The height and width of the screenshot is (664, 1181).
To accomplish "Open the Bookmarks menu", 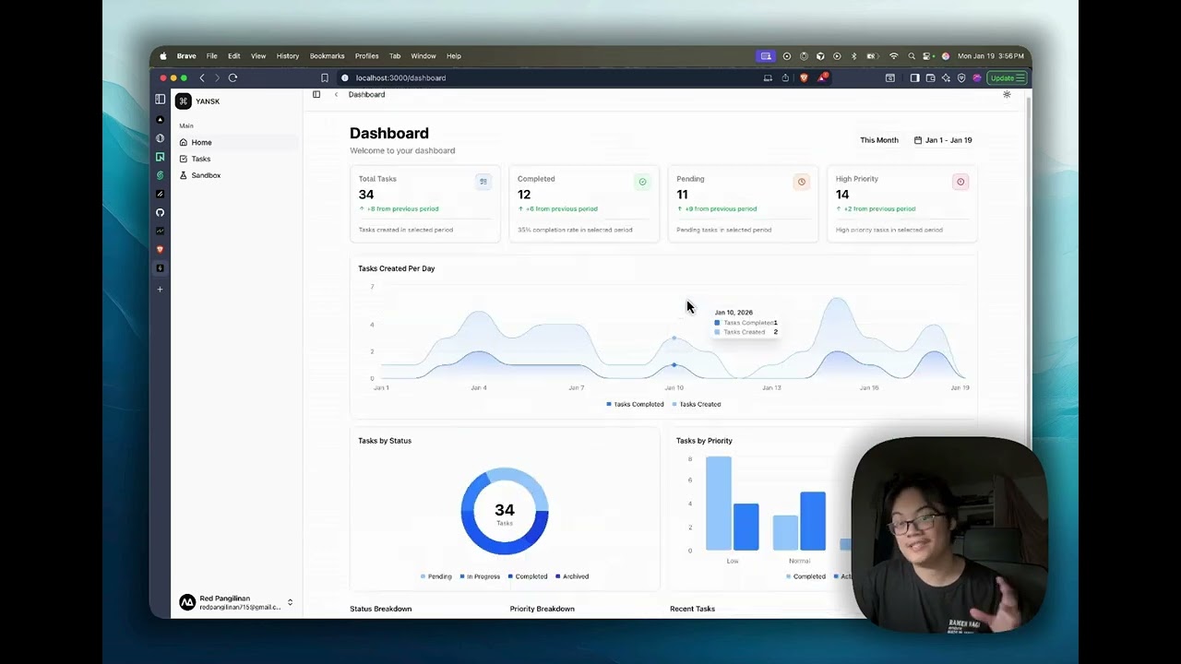I will (x=327, y=56).
